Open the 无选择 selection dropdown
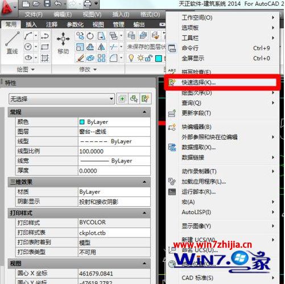The image size is (285, 284). 61,99
